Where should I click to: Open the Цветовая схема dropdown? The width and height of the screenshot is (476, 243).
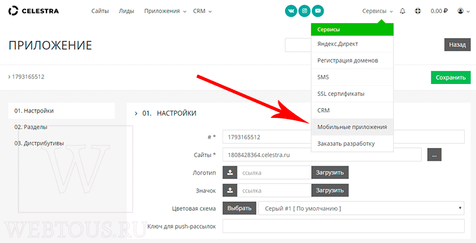click(361, 208)
